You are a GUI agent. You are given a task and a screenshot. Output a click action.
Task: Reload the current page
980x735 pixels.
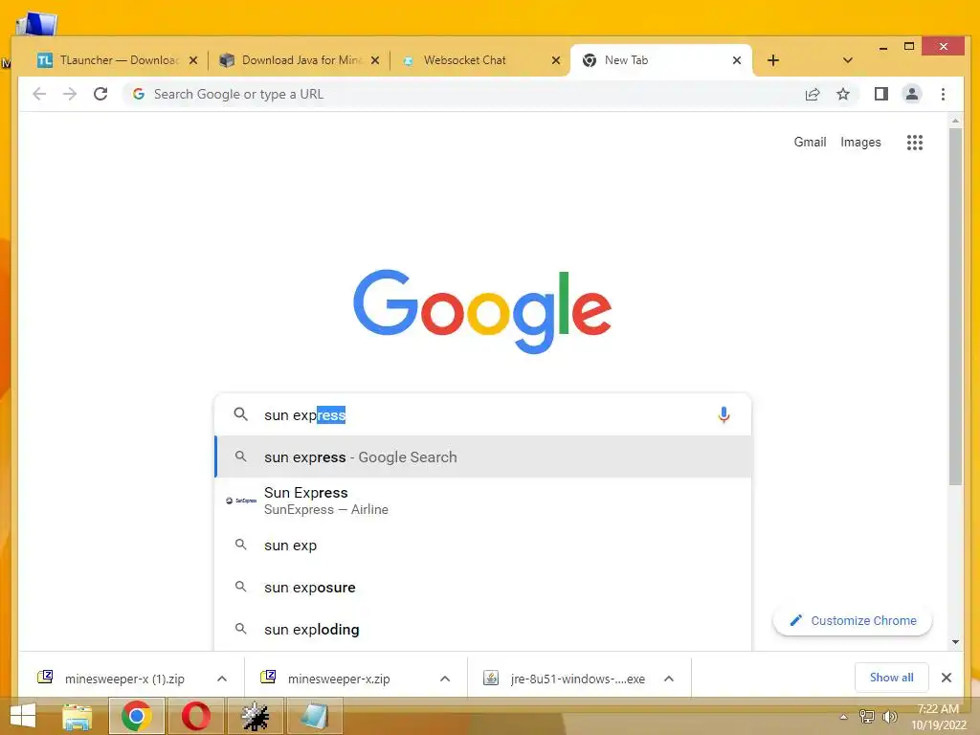pyautogui.click(x=100, y=95)
